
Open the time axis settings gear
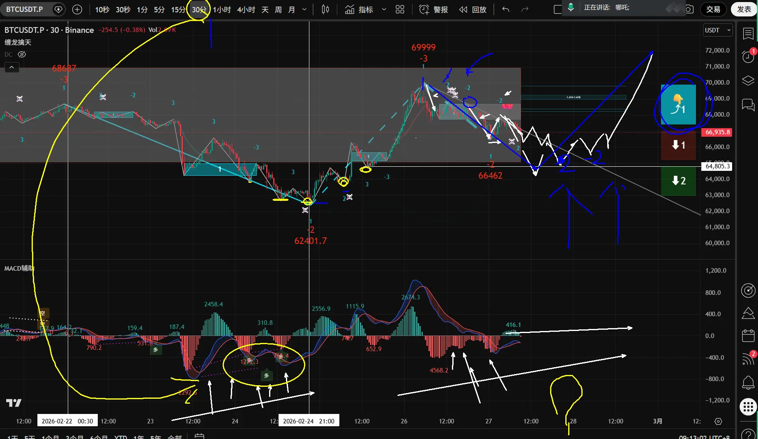pos(718,421)
